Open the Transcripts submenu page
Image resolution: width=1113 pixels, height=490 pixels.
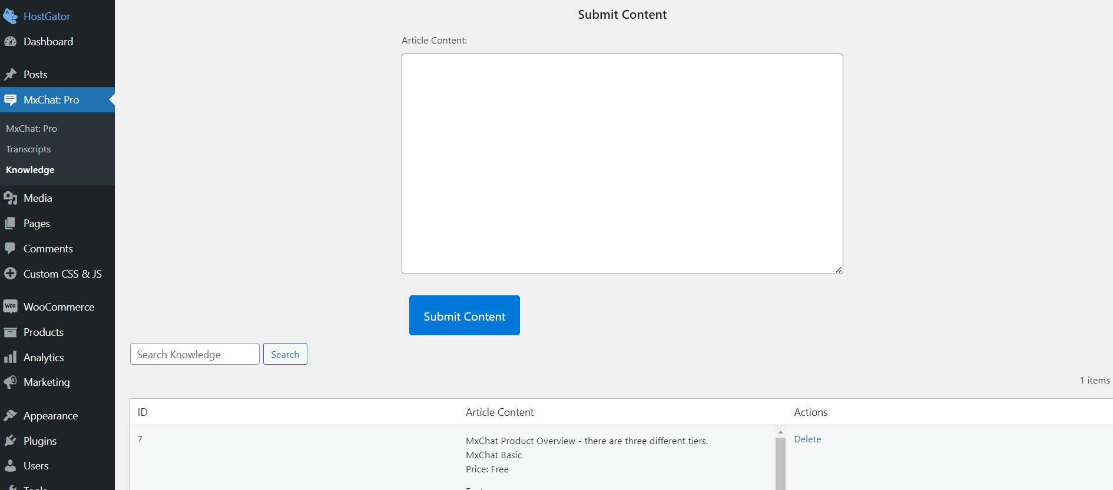28,149
